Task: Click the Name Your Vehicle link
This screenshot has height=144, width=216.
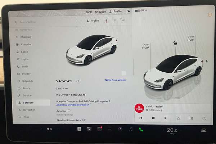Action: [115, 80]
